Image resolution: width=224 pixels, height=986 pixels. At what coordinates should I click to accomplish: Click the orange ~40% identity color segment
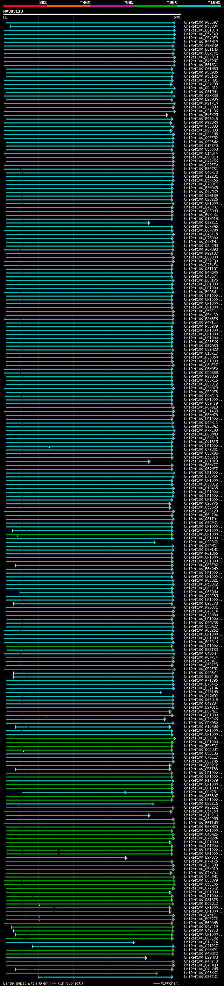click(69, 6)
